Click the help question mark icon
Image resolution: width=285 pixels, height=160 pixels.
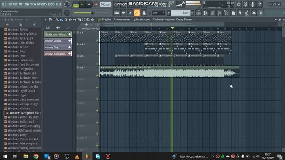260,4
